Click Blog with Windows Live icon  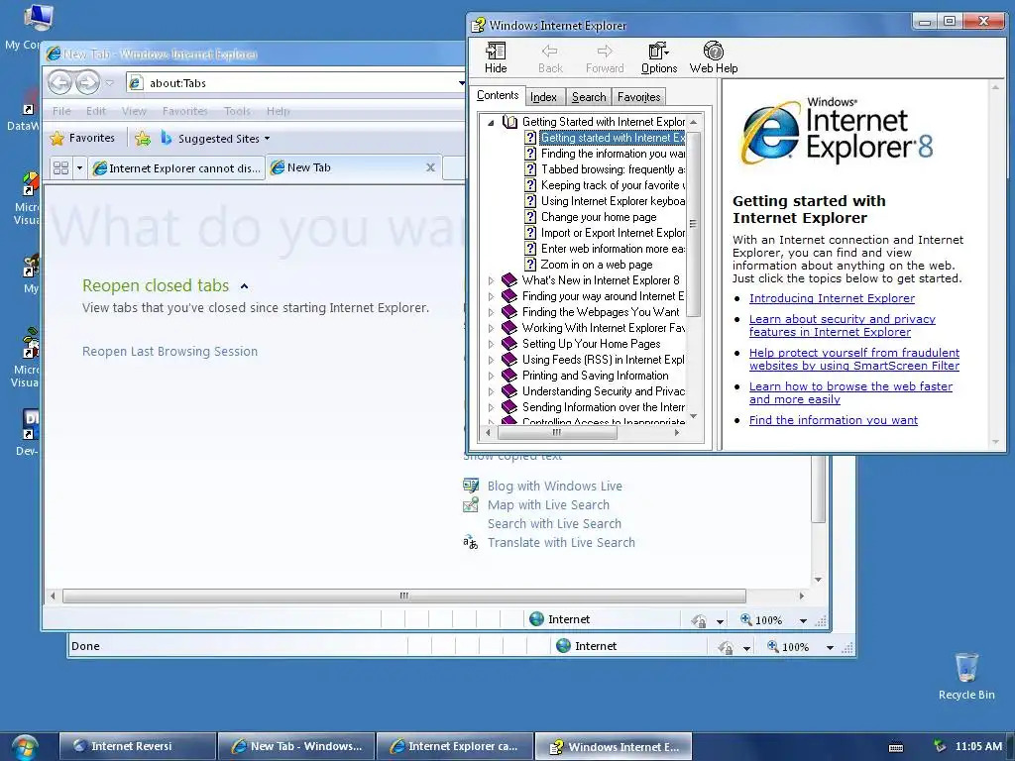pos(471,486)
